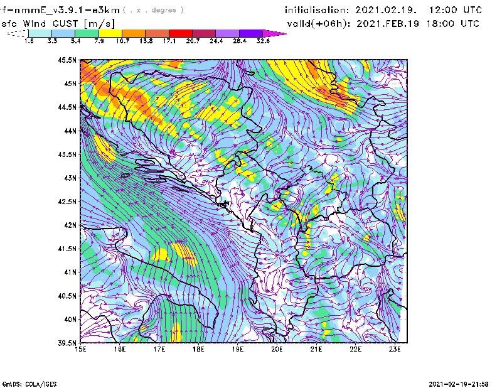Click the '20E' longitude axis label

click(277, 349)
